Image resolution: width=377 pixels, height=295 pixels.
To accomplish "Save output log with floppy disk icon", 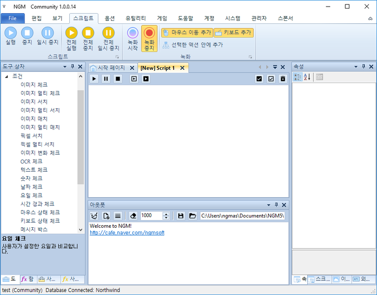I will [x=180, y=216].
